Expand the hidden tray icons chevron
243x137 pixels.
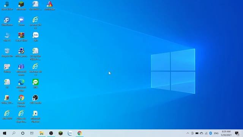pos(188,133)
